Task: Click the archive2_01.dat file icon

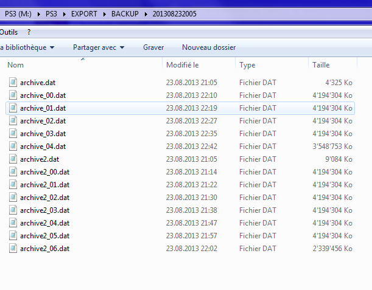Action: (x=13, y=185)
